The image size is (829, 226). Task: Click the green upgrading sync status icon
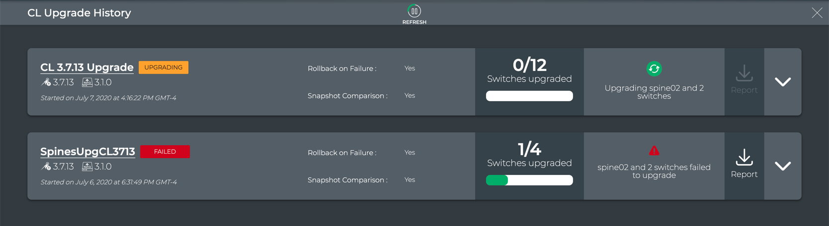[x=654, y=69]
